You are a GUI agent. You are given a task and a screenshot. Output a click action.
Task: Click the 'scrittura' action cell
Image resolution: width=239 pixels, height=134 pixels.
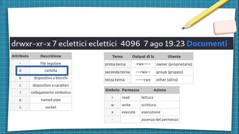coord(160,105)
